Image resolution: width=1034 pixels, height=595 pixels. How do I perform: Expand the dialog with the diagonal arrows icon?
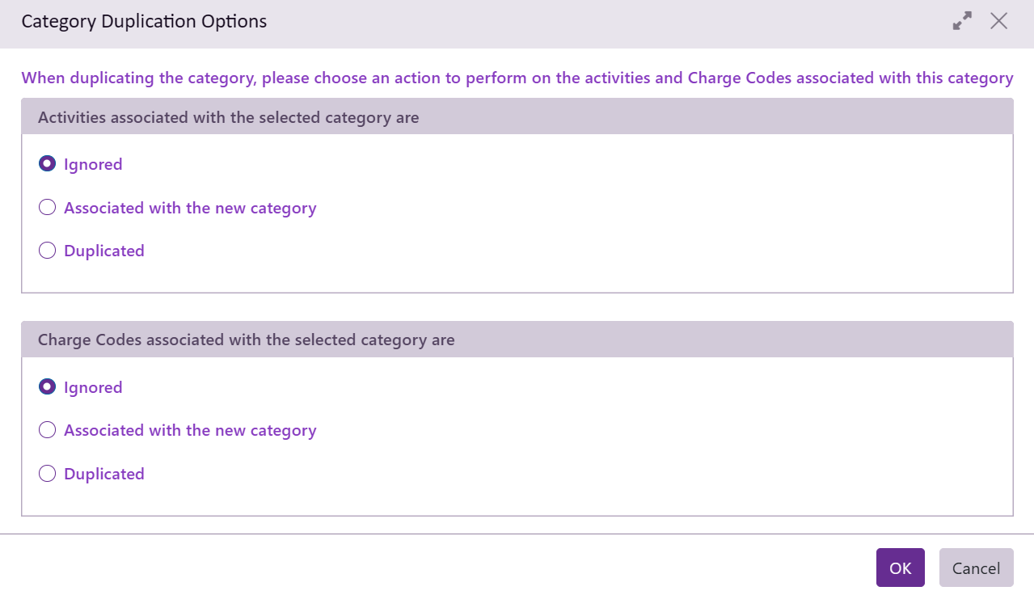point(962,22)
